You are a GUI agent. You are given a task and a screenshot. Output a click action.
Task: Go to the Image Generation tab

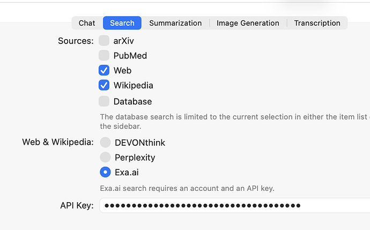tap(248, 23)
